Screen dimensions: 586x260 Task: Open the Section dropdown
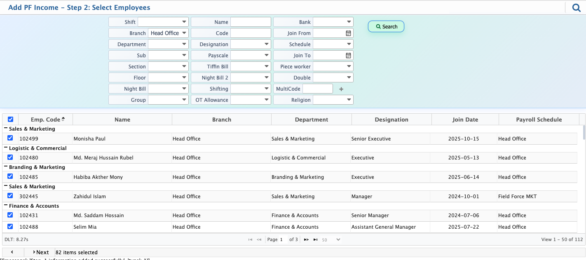(168, 66)
